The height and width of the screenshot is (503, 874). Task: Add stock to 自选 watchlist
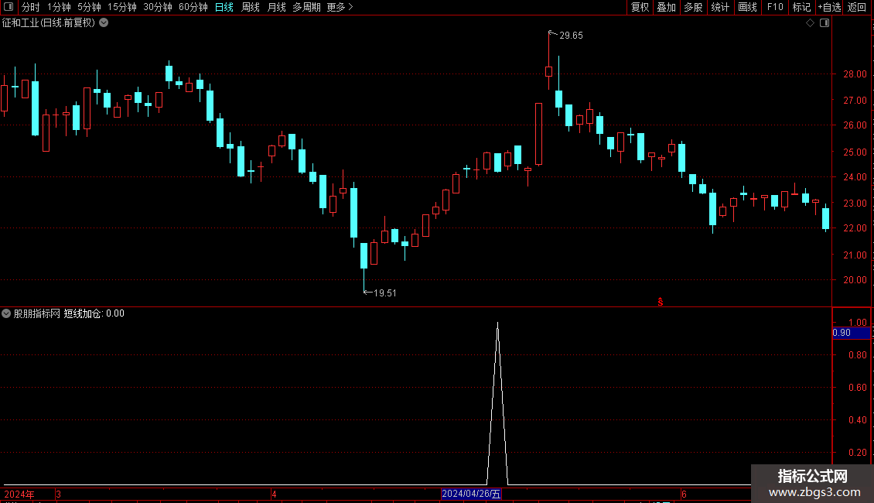click(829, 7)
